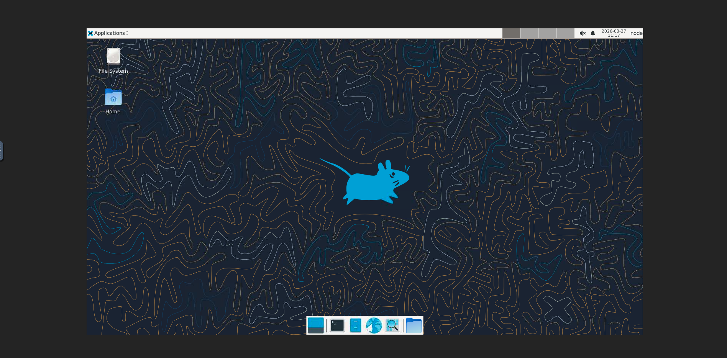Switch to the second workspace

[x=529, y=33]
